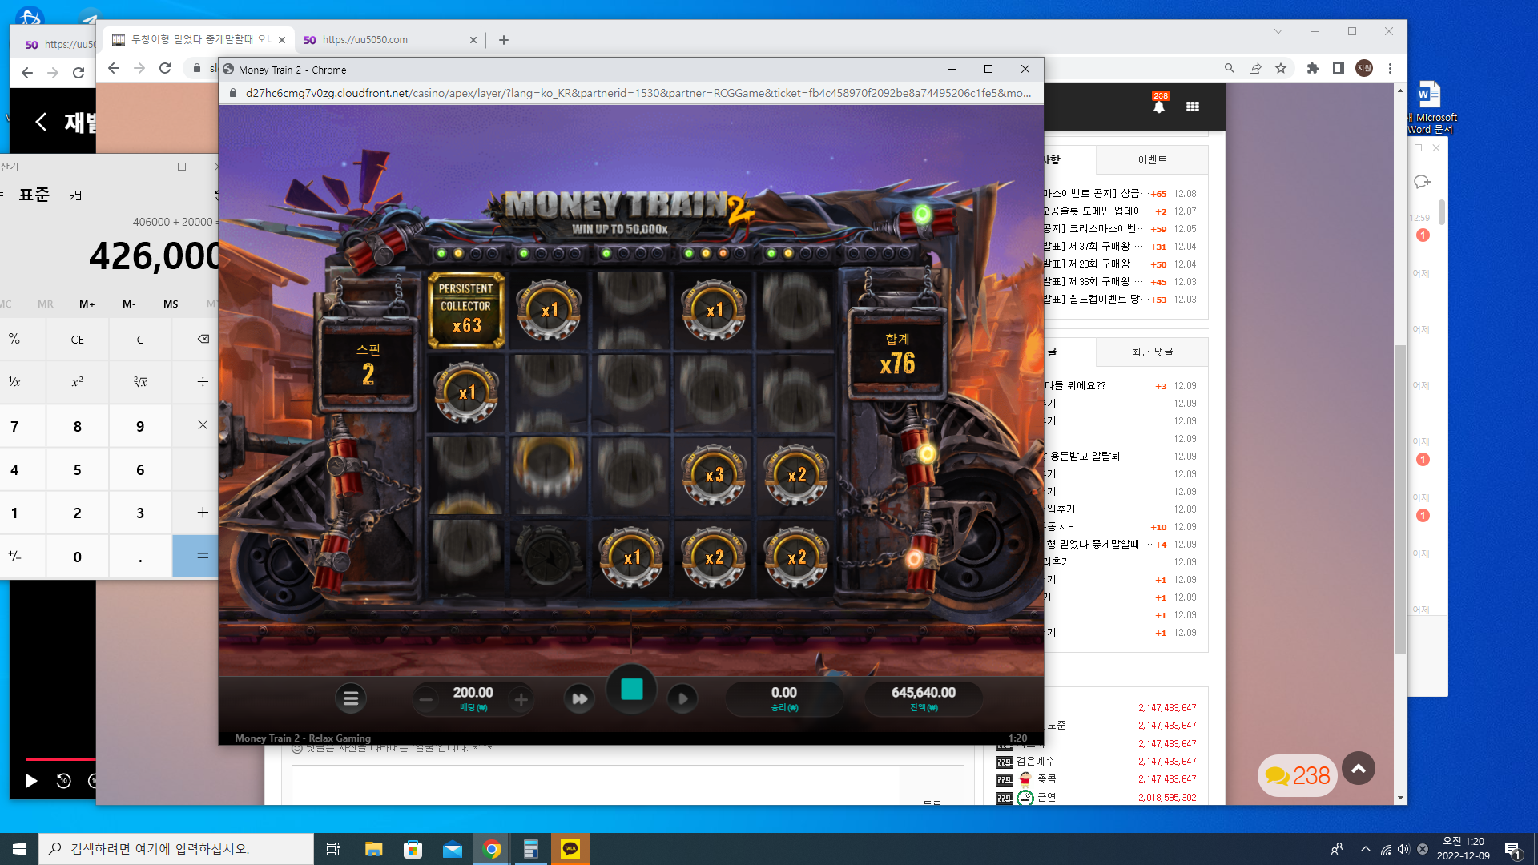Share this page from the address bar
1538x865 pixels.
pos(1255,69)
